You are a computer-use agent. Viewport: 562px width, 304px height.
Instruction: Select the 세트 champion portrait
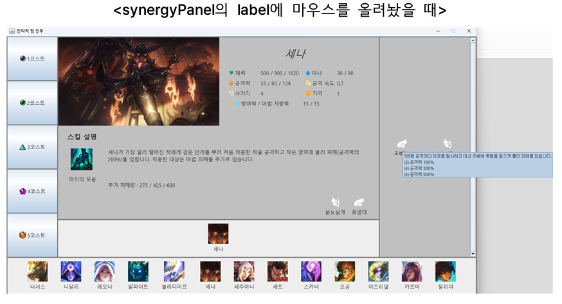pos(277,271)
